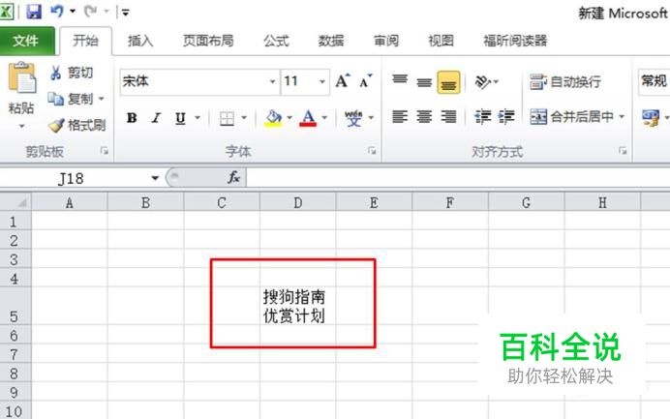Toggle the highlighted bottom align icon
The width and height of the screenshot is (670, 419).
448,82
